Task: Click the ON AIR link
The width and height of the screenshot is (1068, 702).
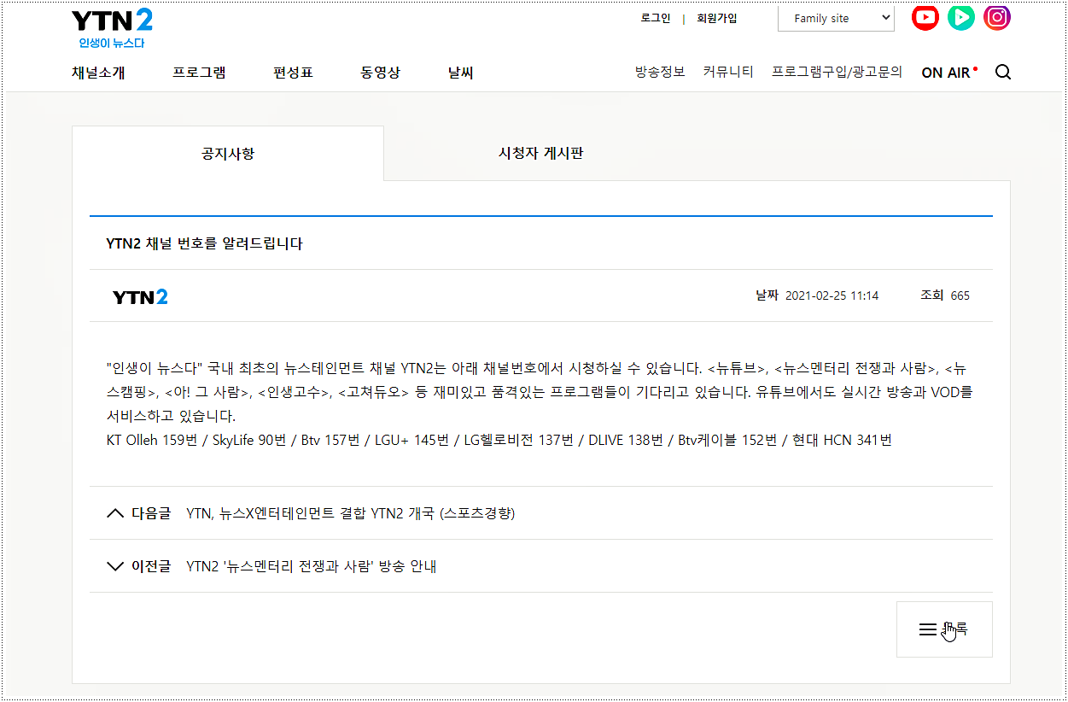Action: pos(949,73)
